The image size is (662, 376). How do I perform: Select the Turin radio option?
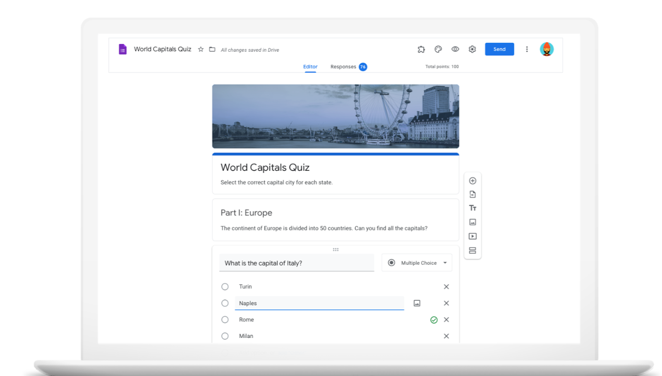(x=225, y=287)
